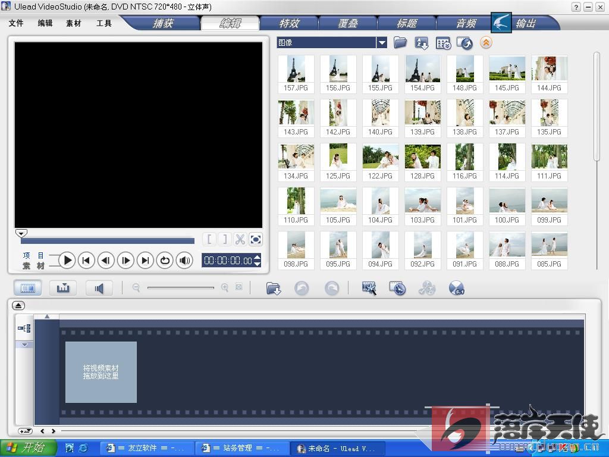Click the export library clip icon
Screen dimensions: 609x457
[x=464, y=43]
